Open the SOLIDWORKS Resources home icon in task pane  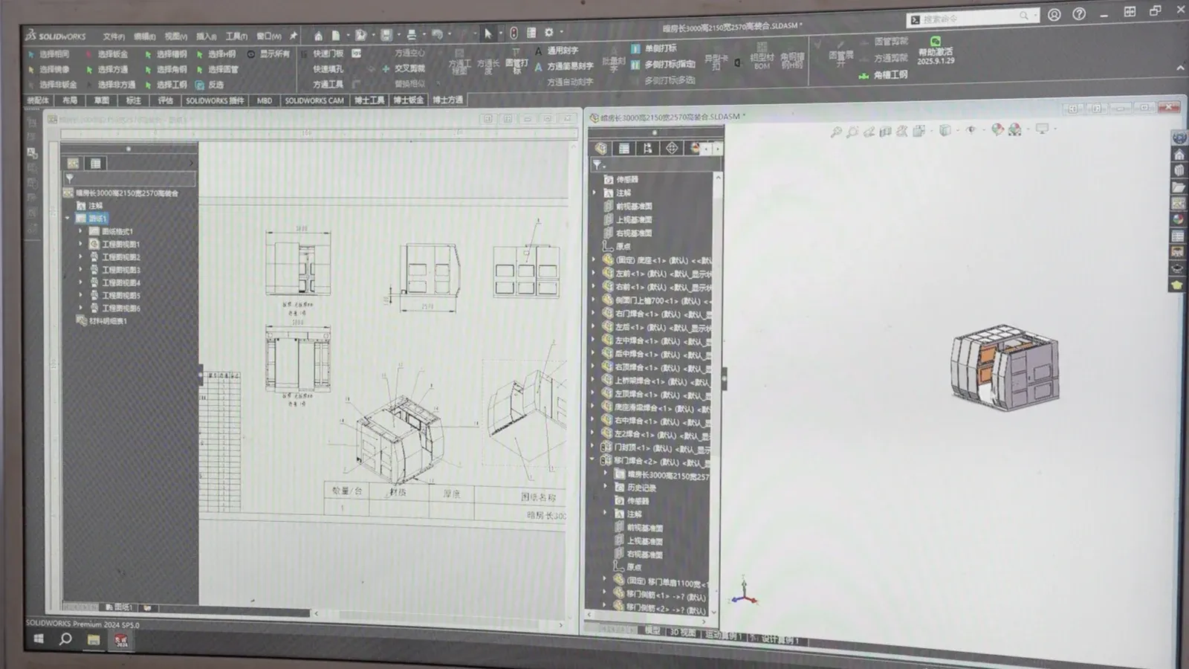click(1179, 155)
